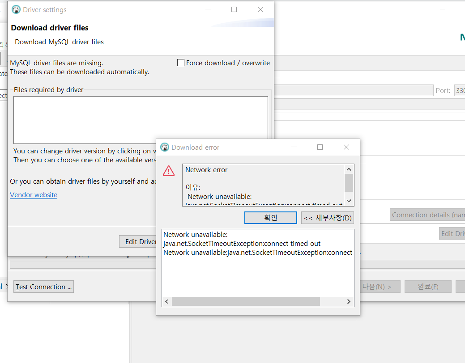
Task: Click the horizontal scrollbar thumb in details
Action: click(246, 302)
